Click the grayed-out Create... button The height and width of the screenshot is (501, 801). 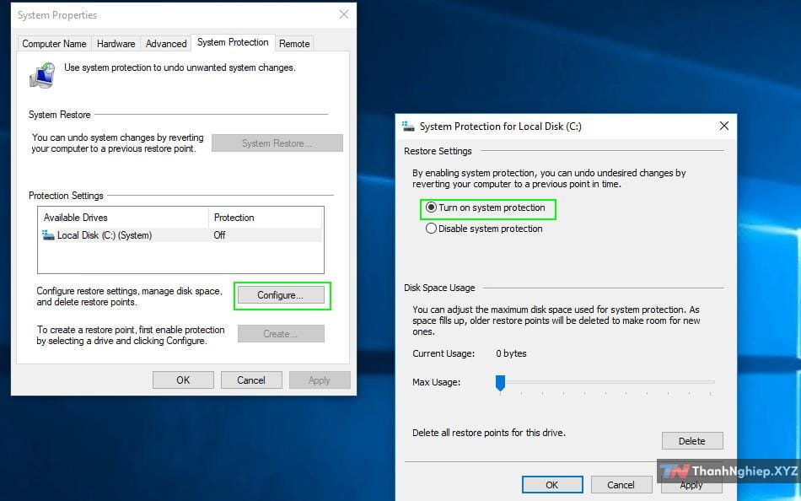point(281,334)
